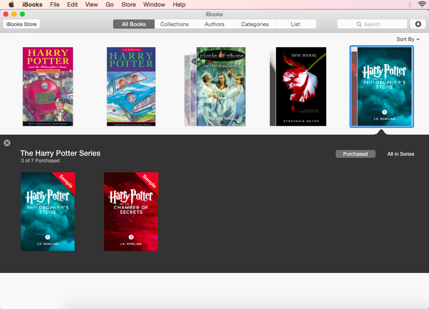Open the Window menu
The width and height of the screenshot is (429, 309).
coord(154,5)
